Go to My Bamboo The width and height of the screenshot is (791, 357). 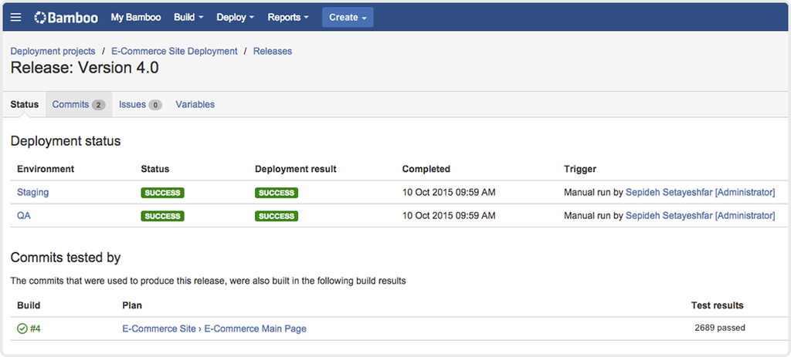coord(136,17)
